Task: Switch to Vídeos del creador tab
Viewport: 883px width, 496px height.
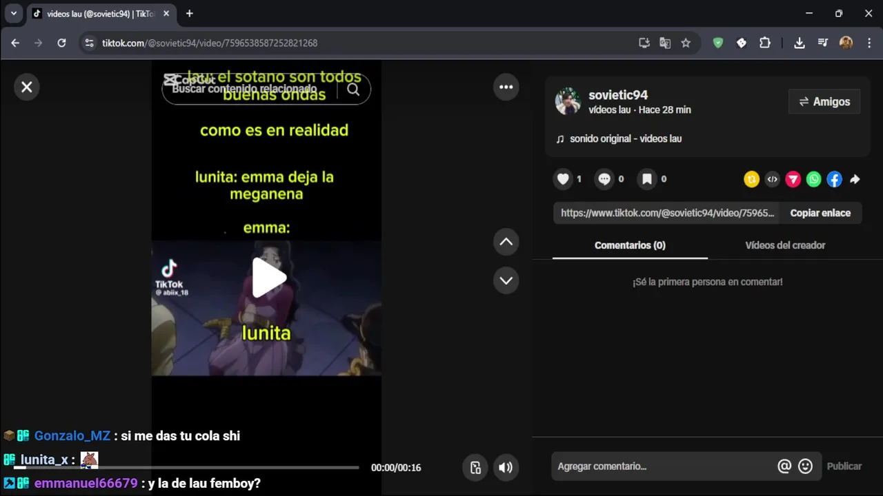Action: tap(785, 245)
